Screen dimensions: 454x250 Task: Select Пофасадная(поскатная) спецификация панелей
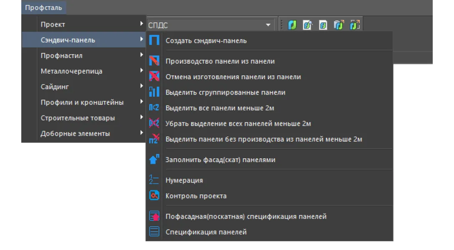click(x=246, y=216)
